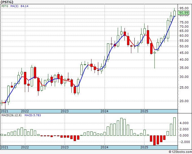Image resolution: width=192 pixels, height=154 pixels.
Task: Click the MACD(26,12,9) indicator label
Action: click(x=11, y=115)
